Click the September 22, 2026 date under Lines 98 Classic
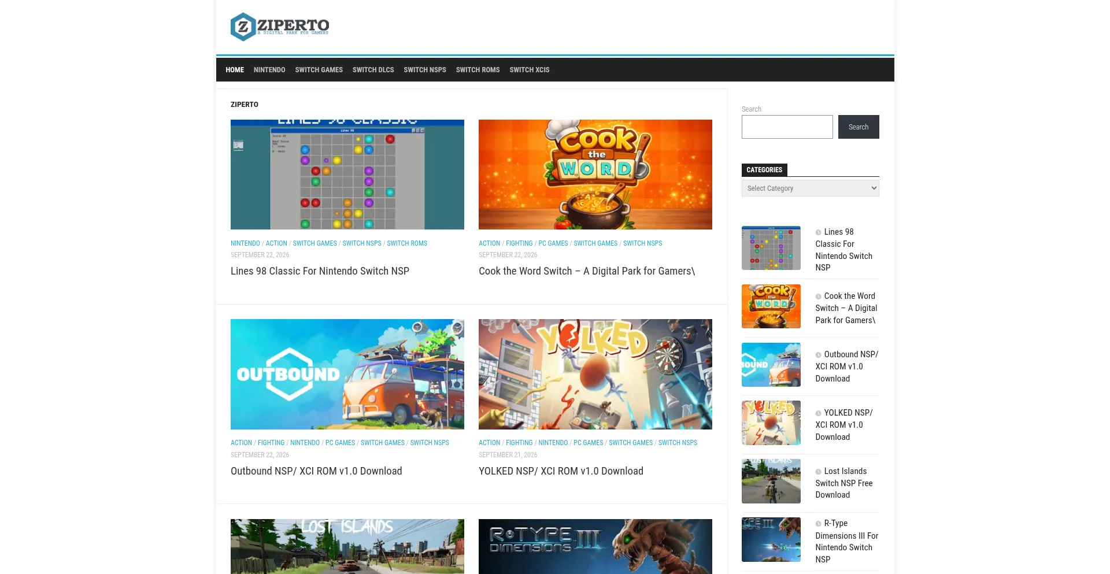This screenshot has width=1110, height=574. pos(260,255)
